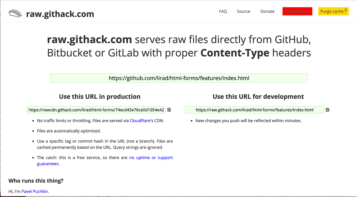
Task: Click the githack razor logo icon
Action: [x=15, y=13]
